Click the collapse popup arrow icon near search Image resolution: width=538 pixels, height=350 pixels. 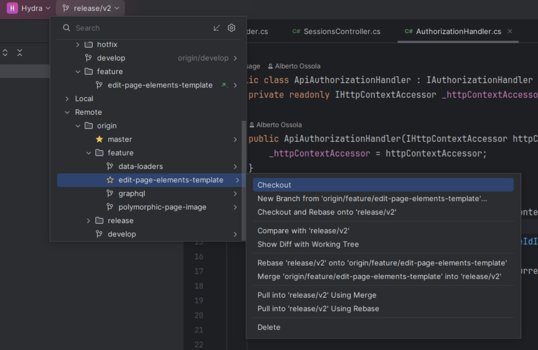pyautogui.click(x=217, y=28)
